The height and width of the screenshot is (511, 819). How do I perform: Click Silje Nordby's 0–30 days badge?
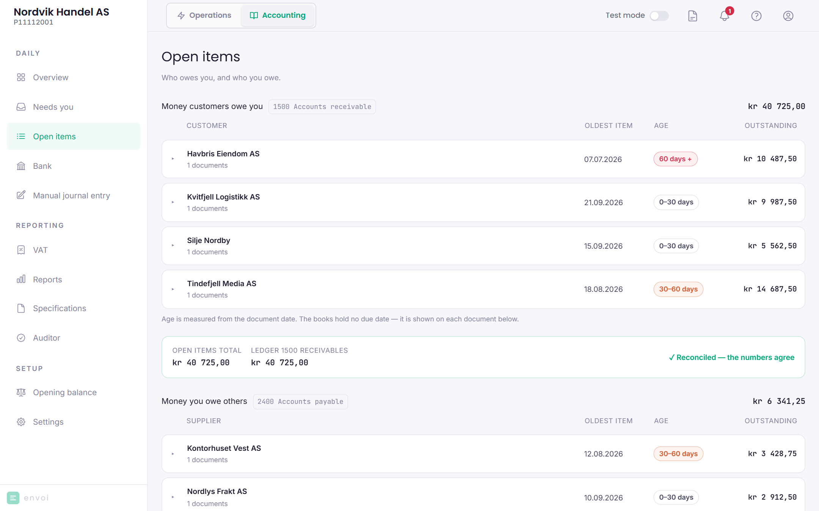(676, 246)
